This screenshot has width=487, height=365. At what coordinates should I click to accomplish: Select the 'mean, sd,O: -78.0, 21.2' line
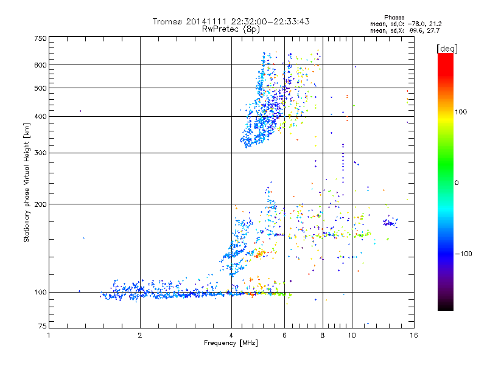405,24
